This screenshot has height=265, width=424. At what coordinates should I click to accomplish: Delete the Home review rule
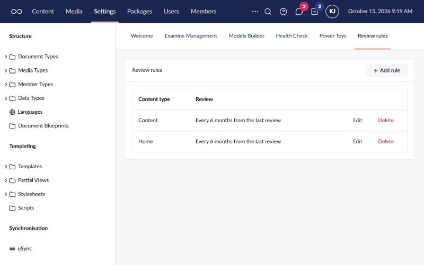pos(386,141)
